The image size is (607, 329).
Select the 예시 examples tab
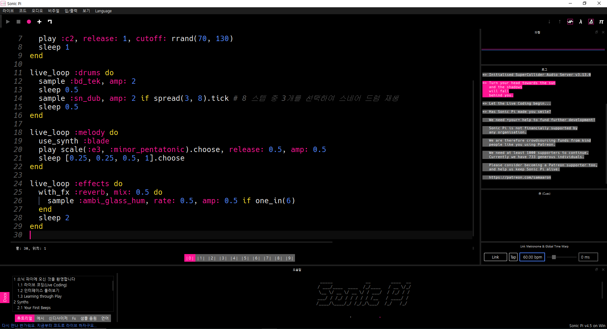[40, 318]
